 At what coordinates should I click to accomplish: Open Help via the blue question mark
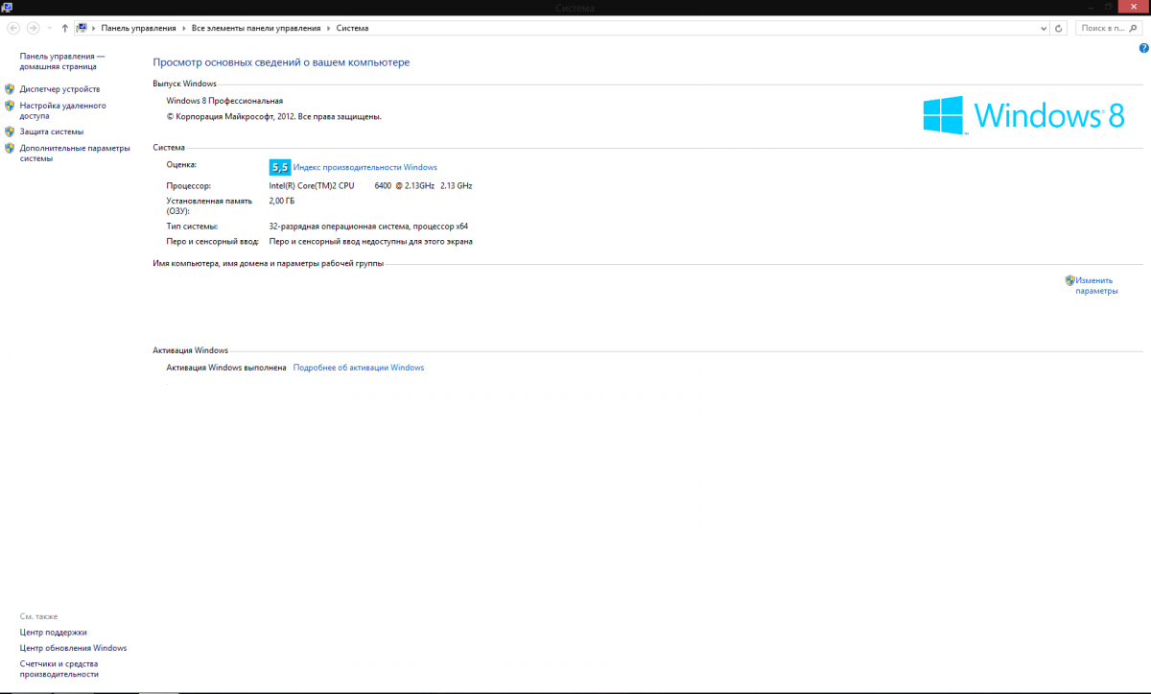1143,47
